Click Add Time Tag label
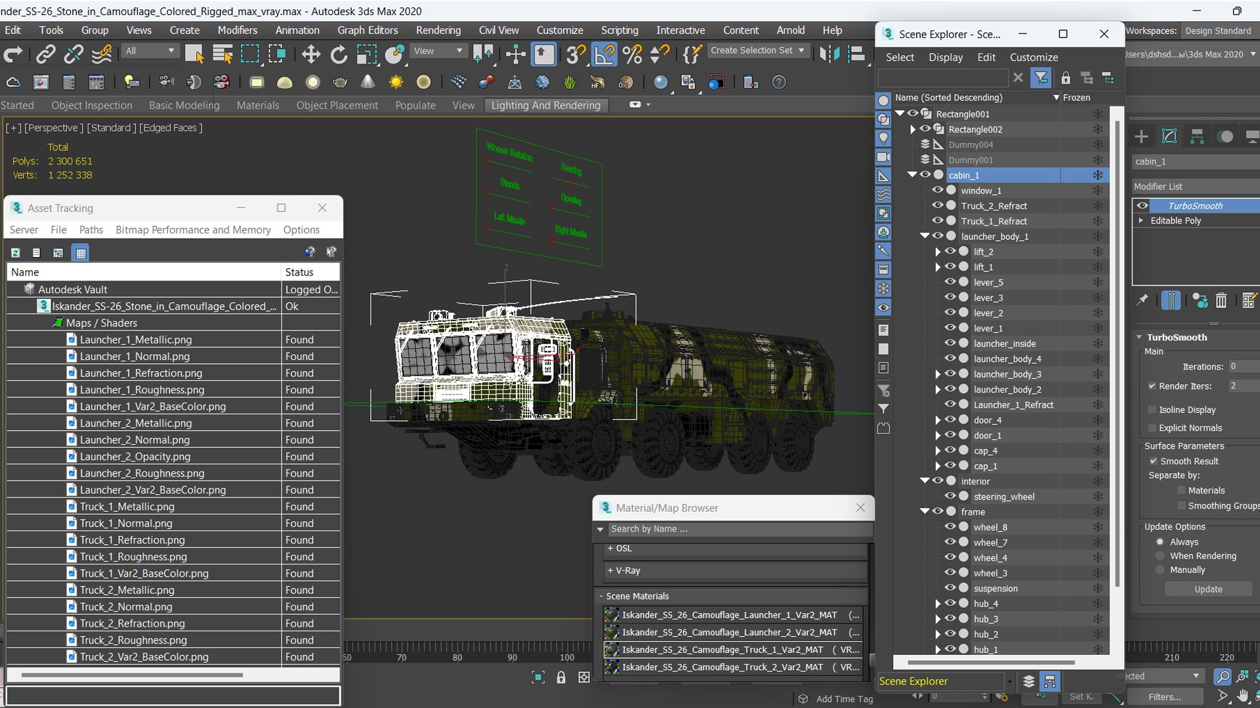The height and width of the screenshot is (708, 1260). click(845, 699)
